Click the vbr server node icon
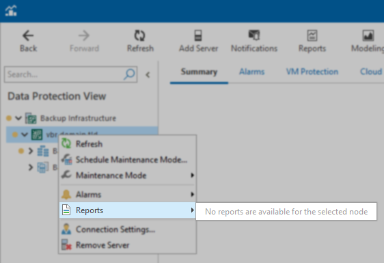This screenshot has width=384, height=263. click(37, 135)
